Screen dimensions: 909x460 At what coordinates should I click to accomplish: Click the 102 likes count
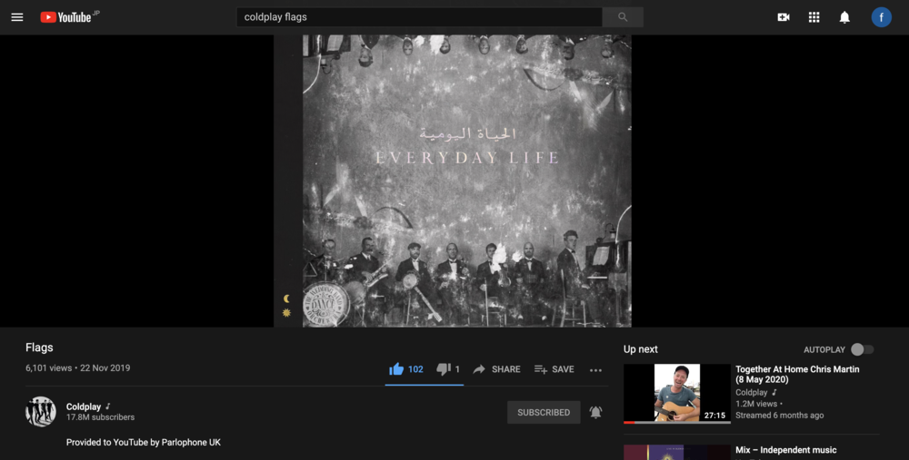coord(415,369)
